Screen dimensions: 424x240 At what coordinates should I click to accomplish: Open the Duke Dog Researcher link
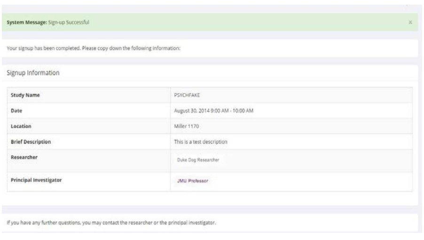(x=196, y=160)
